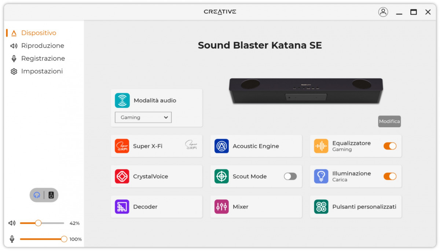Turn off the Illuminazione toggle
The width and height of the screenshot is (440, 251).
coord(390,176)
